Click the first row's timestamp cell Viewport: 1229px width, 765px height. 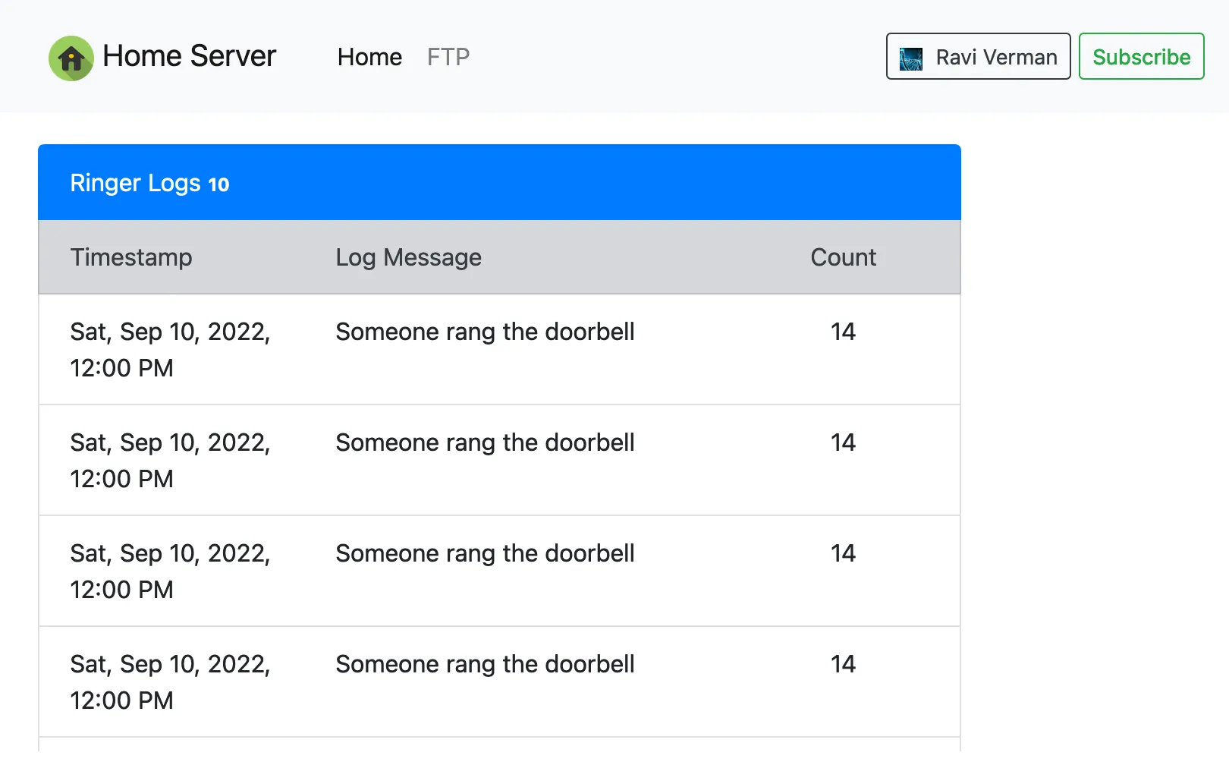point(170,349)
